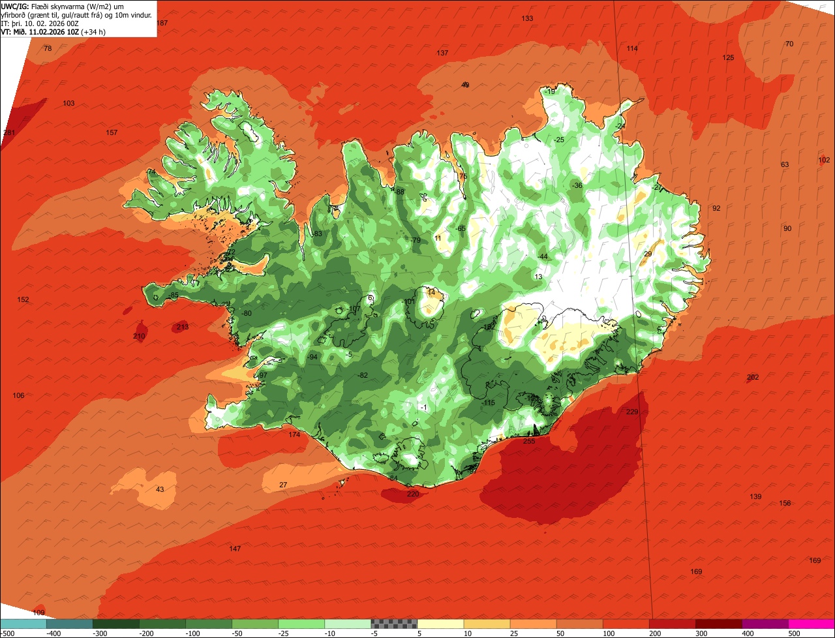Click the map value -88 in northern Iceland
The height and width of the screenshot is (638, 835).
[x=399, y=192]
